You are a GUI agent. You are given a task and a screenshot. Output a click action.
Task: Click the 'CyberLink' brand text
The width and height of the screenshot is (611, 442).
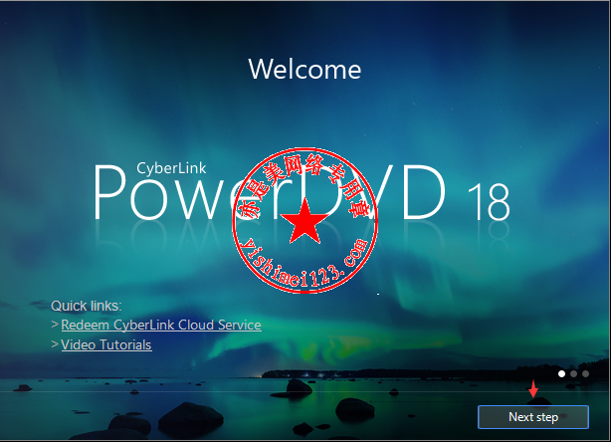coord(171,168)
